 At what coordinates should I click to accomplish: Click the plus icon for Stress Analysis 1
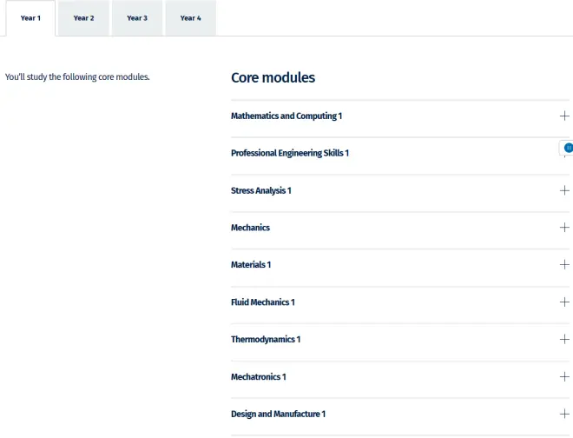pyautogui.click(x=564, y=190)
